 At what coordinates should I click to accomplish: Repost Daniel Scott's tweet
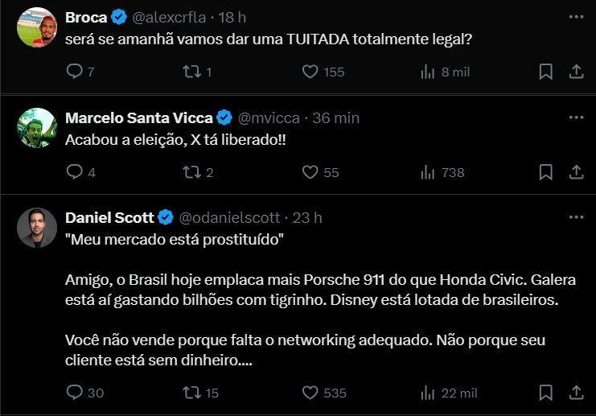(192, 393)
